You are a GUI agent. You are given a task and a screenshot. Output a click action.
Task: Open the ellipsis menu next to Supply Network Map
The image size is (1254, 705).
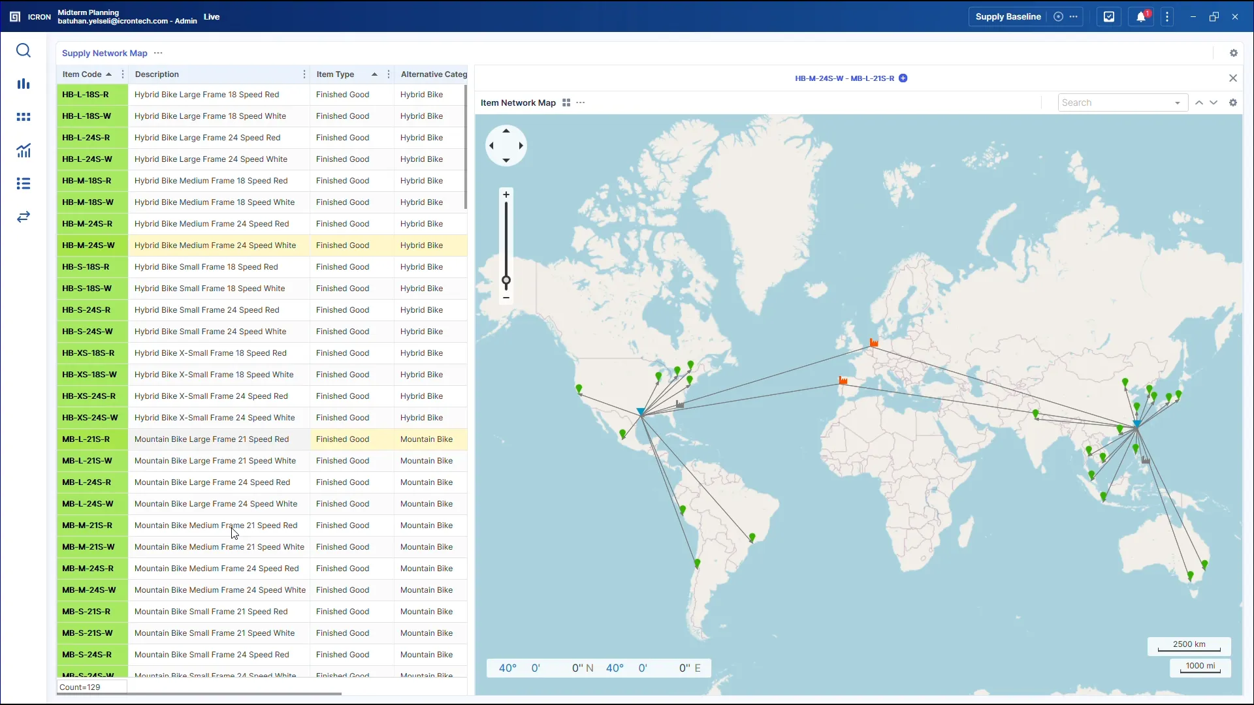157,53
